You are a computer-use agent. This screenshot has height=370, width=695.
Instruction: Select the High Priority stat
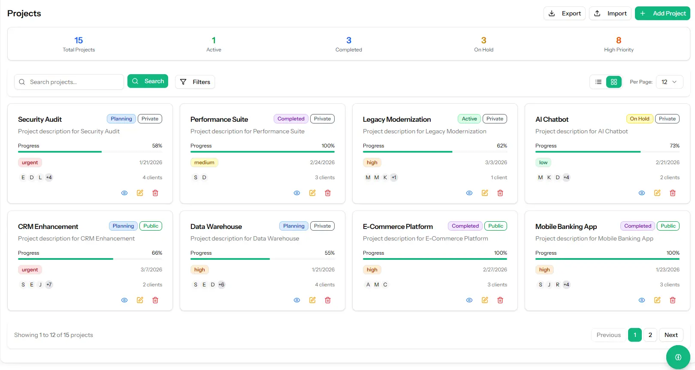(x=619, y=44)
